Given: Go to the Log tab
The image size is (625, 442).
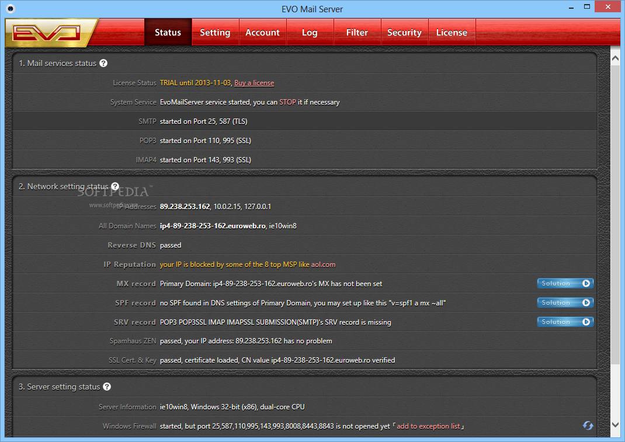Looking at the screenshot, I should pos(310,32).
